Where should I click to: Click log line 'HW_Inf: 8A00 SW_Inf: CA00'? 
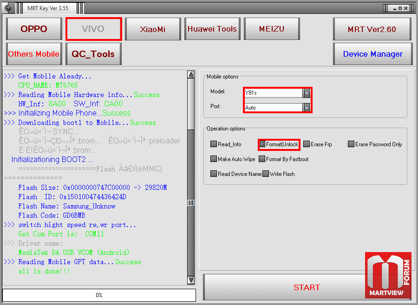pyautogui.click(x=71, y=104)
